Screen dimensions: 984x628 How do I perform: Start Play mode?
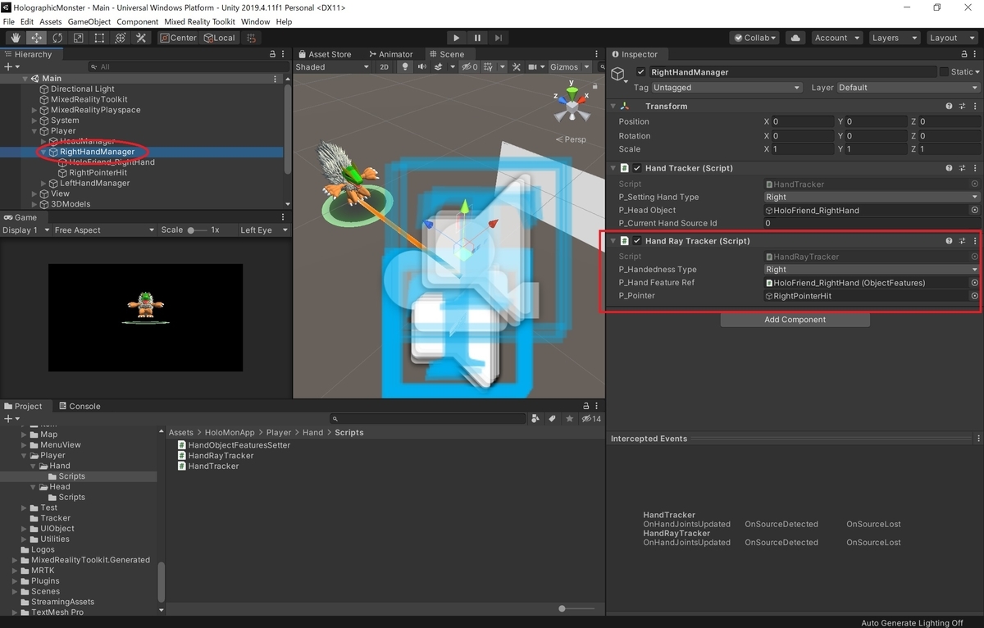457,38
